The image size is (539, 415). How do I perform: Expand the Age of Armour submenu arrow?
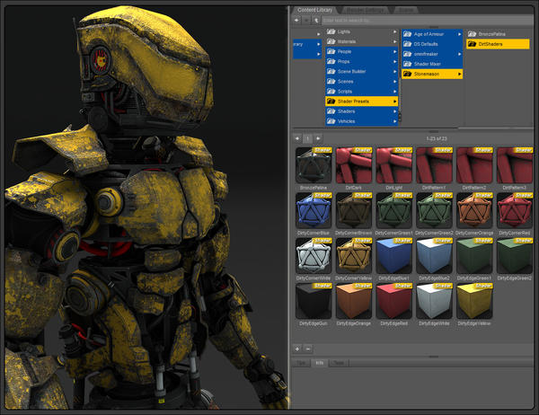[x=460, y=34]
